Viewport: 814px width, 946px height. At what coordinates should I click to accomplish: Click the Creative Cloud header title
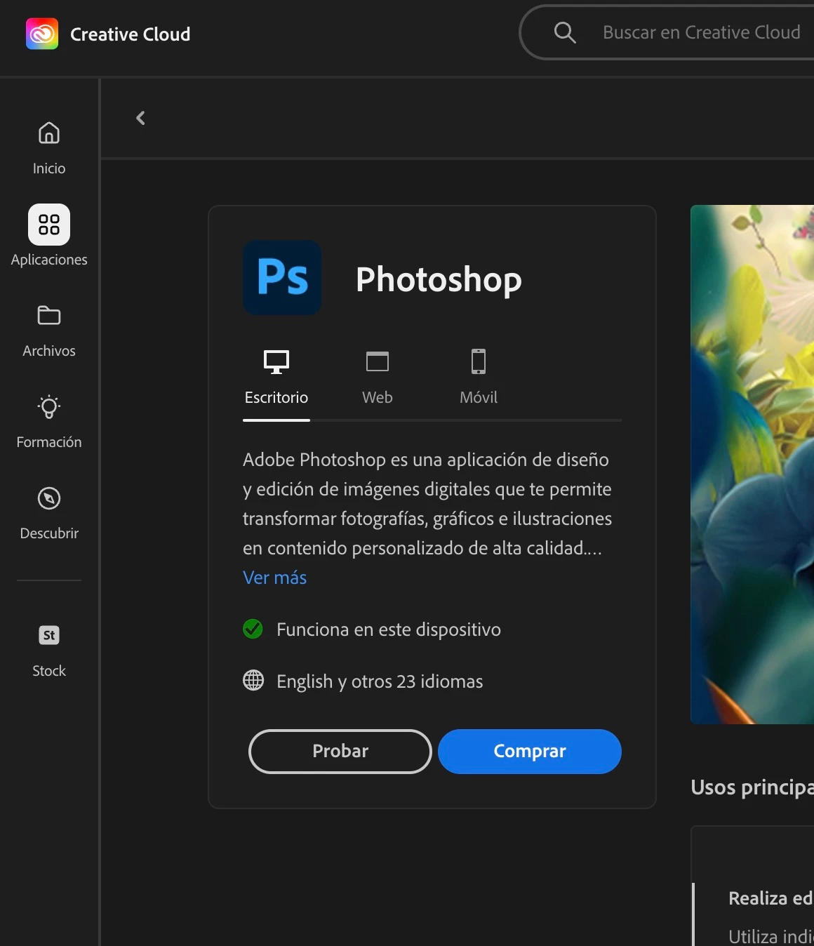[131, 34]
